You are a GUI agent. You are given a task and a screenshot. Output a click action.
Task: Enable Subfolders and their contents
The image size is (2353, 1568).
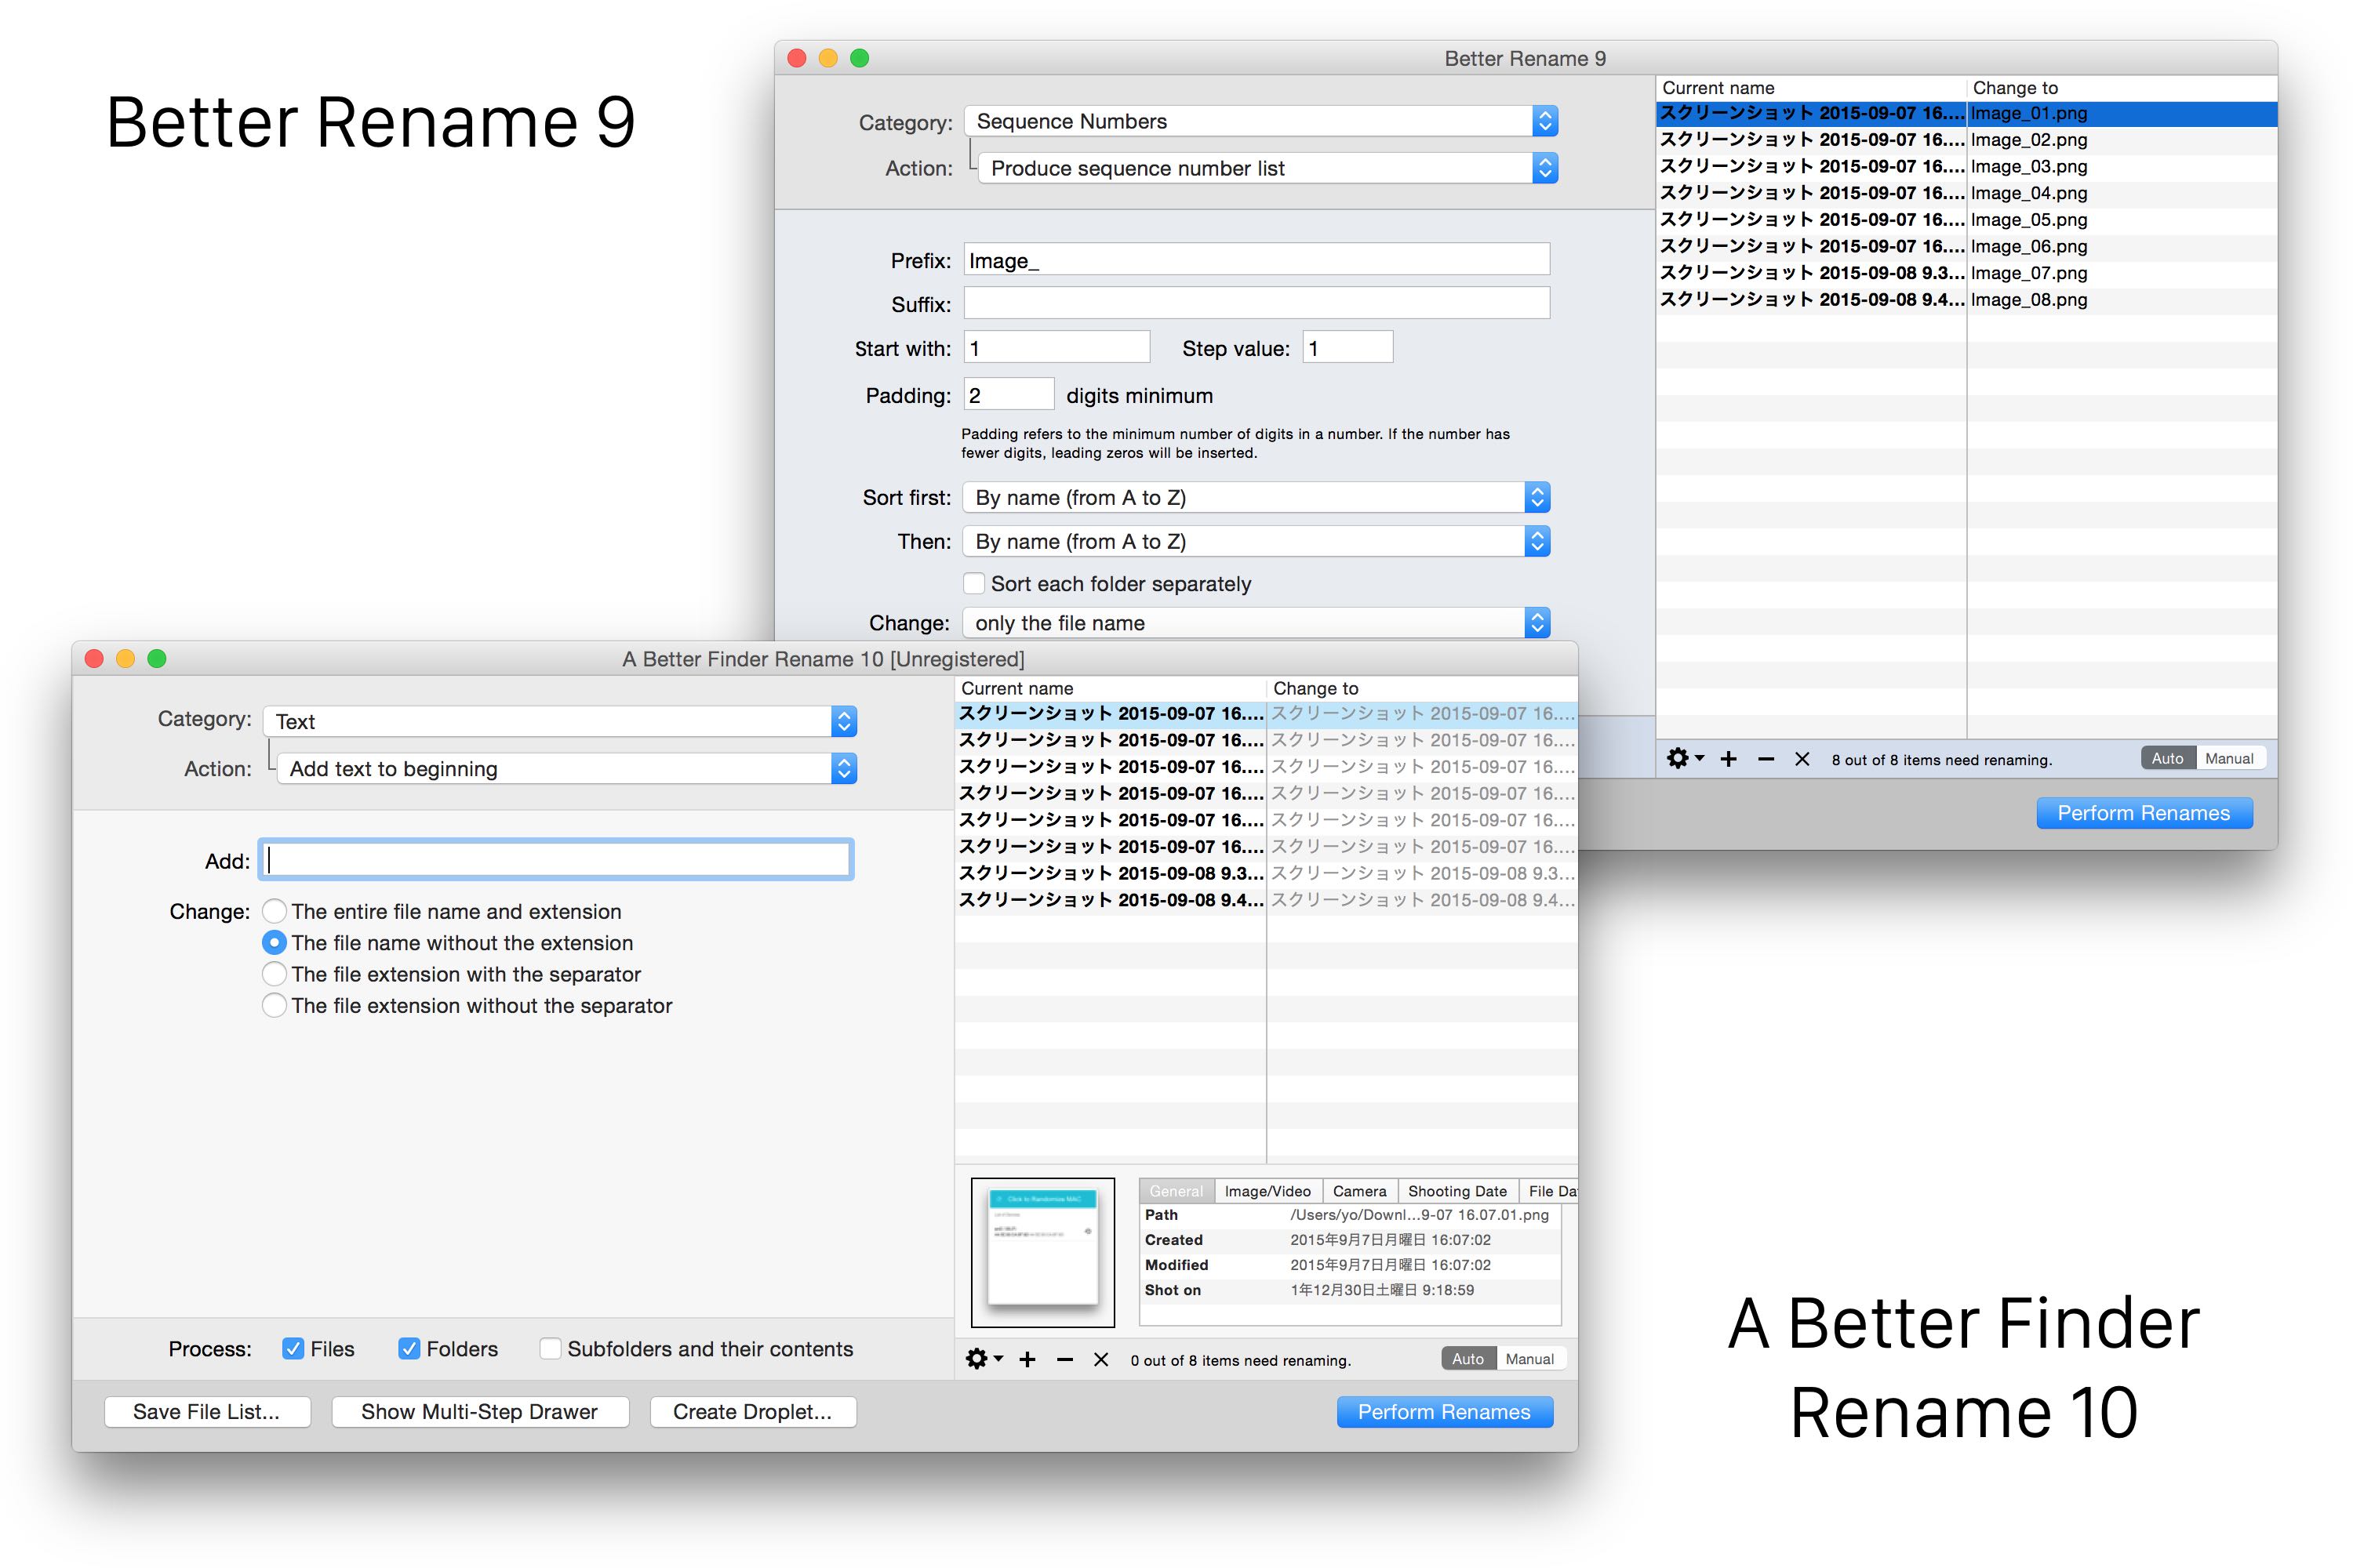point(551,1348)
